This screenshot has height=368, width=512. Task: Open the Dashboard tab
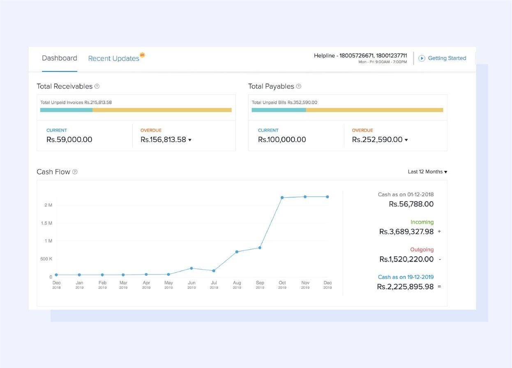pos(60,58)
